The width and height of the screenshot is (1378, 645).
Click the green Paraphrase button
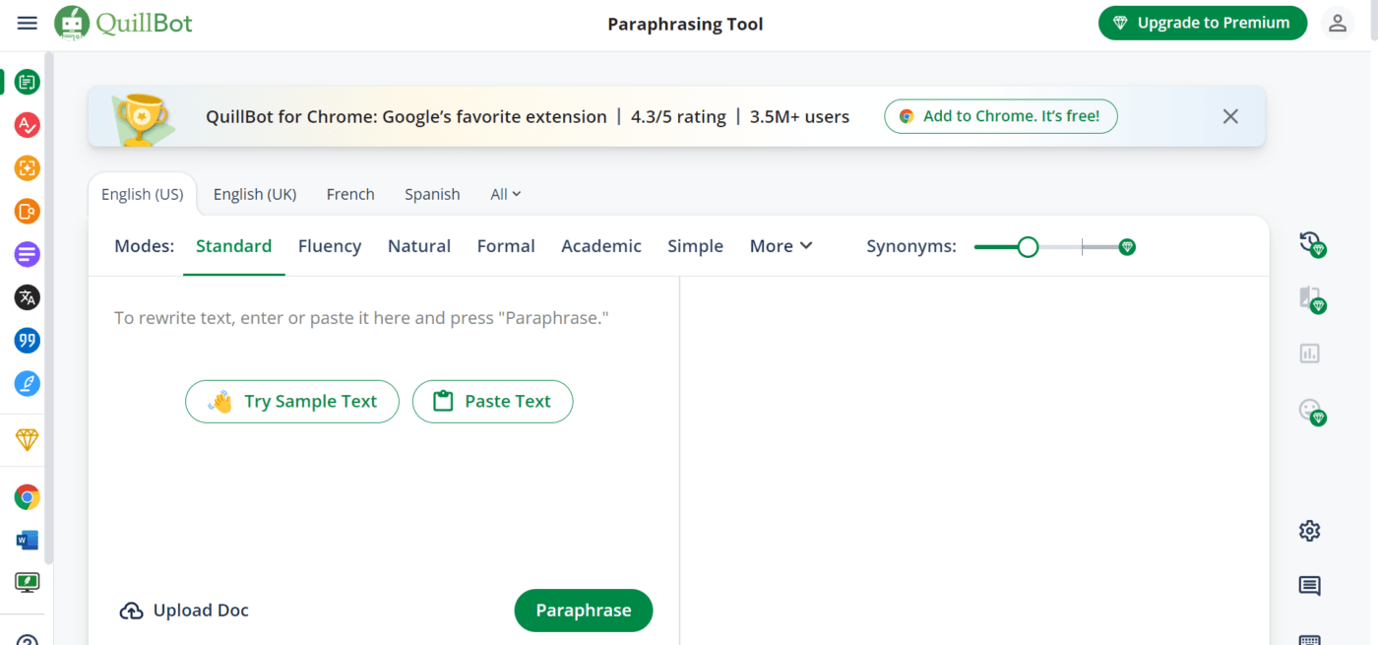pos(584,611)
